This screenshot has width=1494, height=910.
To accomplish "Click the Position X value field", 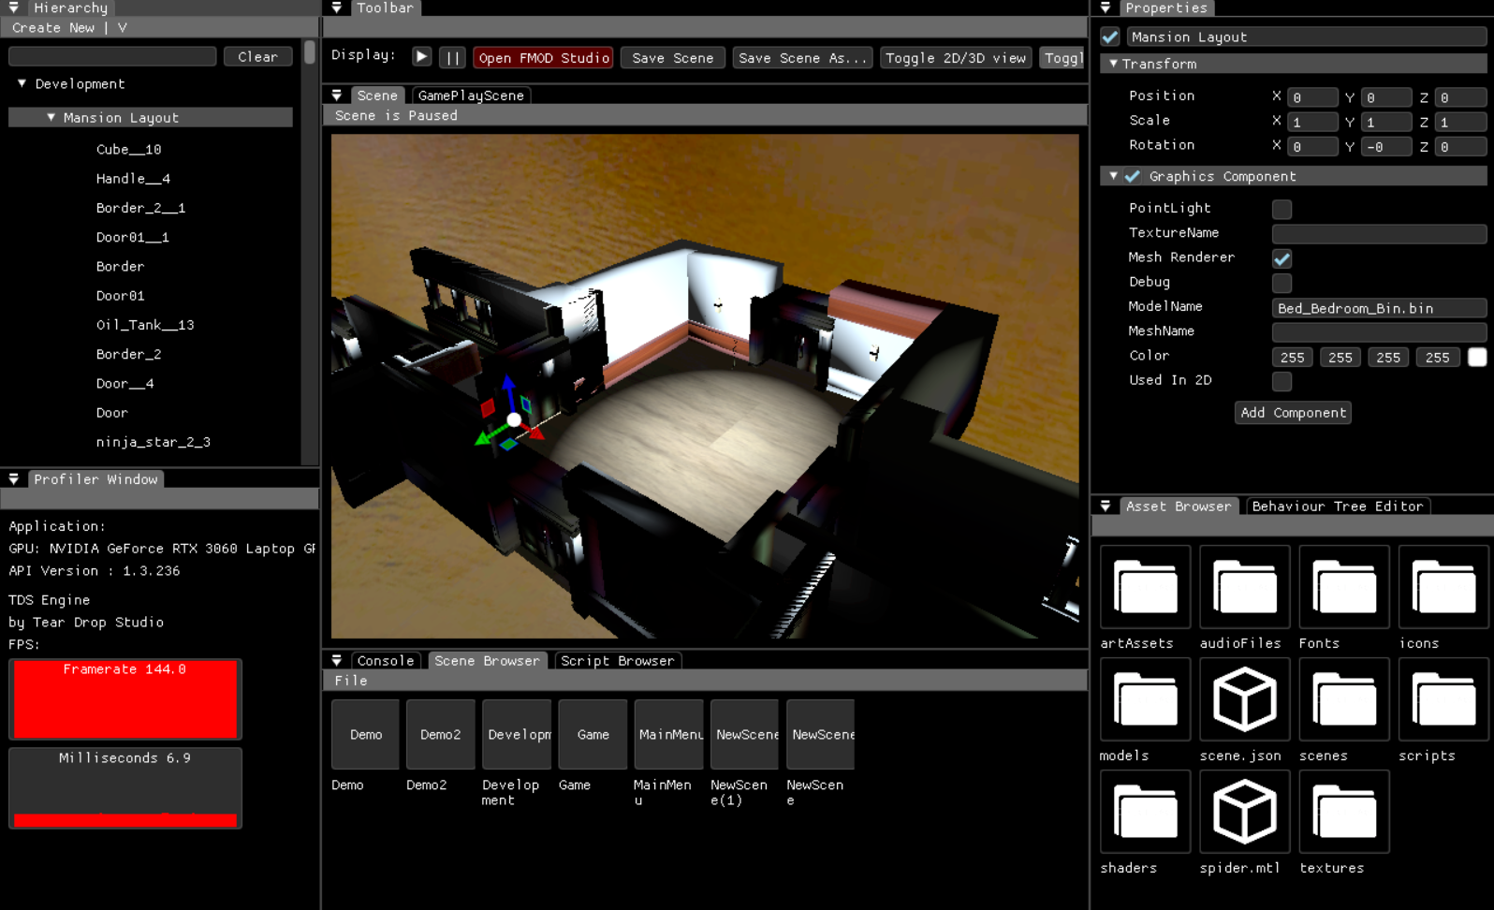I will point(1311,97).
